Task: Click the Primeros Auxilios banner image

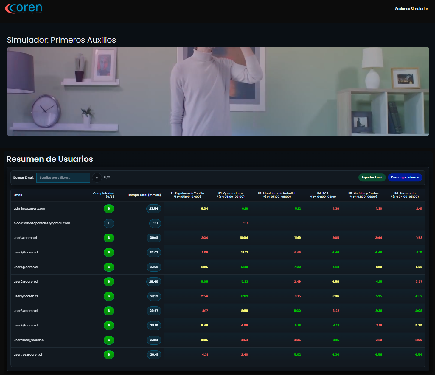Action: tap(218, 91)
